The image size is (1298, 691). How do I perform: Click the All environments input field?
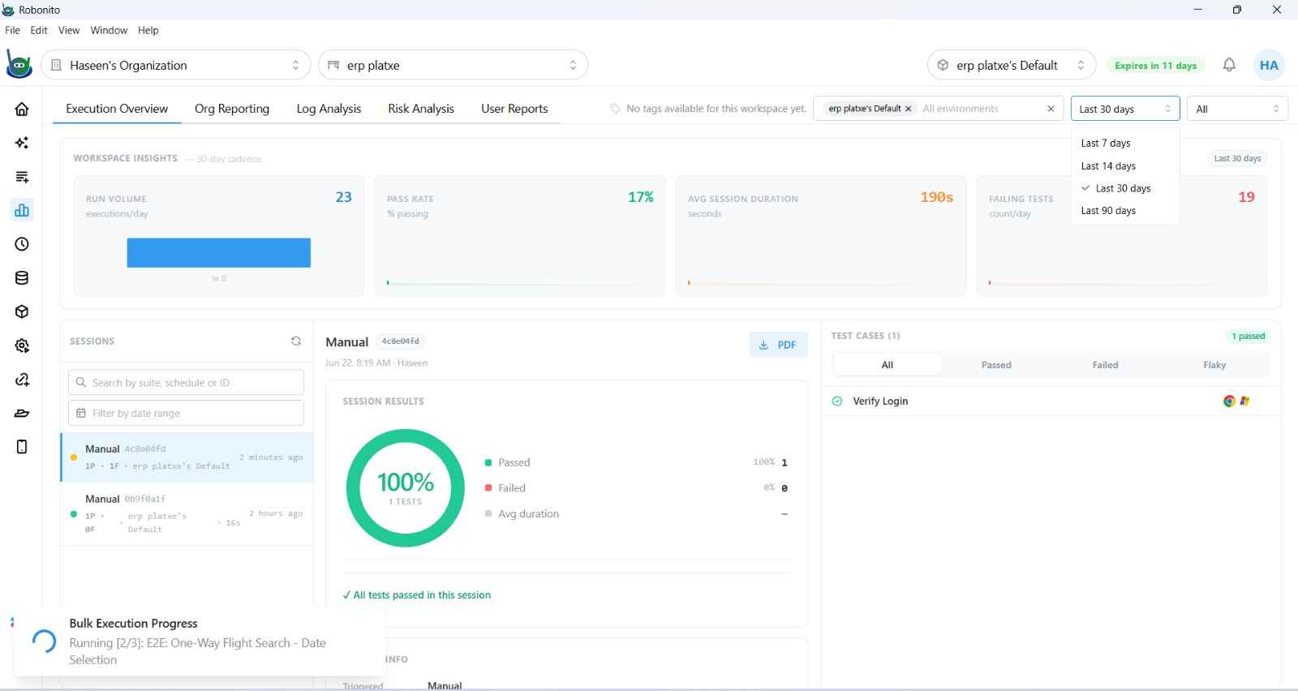(x=979, y=109)
